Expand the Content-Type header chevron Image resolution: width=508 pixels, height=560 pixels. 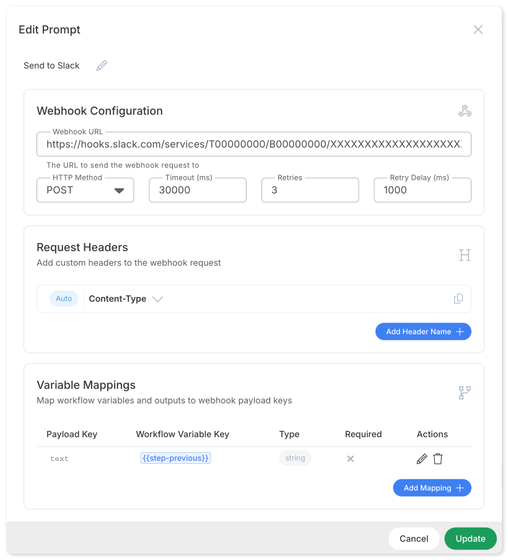click(157, 298)
